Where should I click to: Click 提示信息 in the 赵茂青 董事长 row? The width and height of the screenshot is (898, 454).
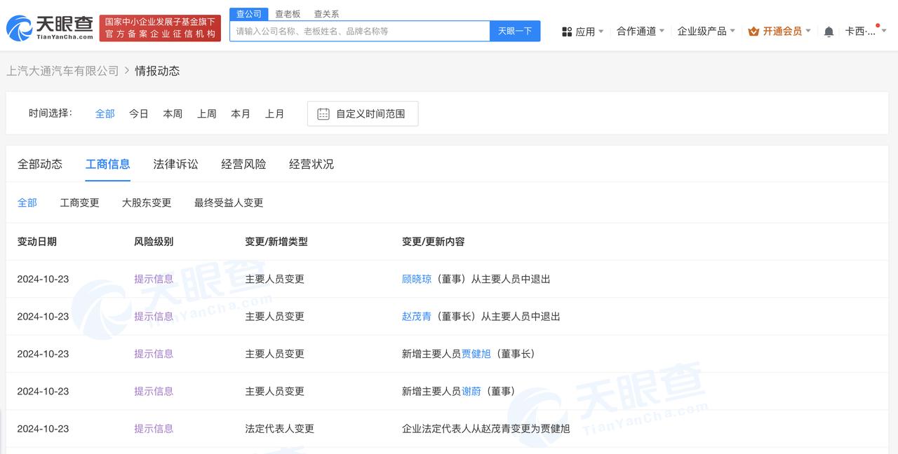(154, 317)
